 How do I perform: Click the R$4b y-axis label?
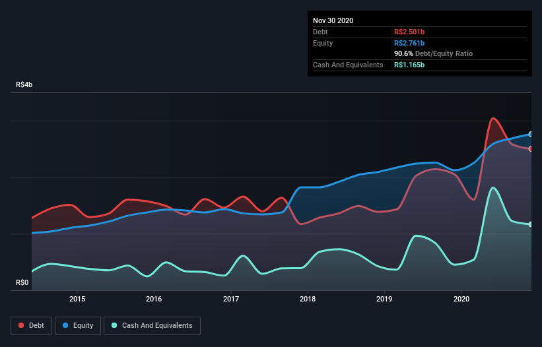pos(24,85)
